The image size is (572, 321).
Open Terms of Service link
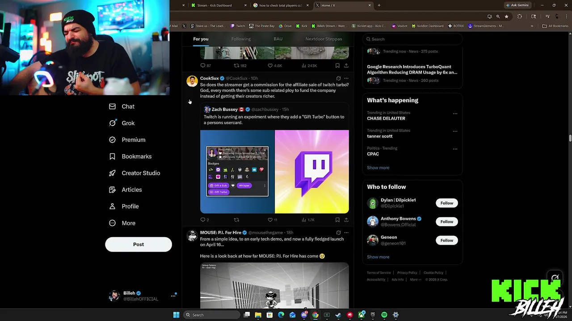coord(379,273)
